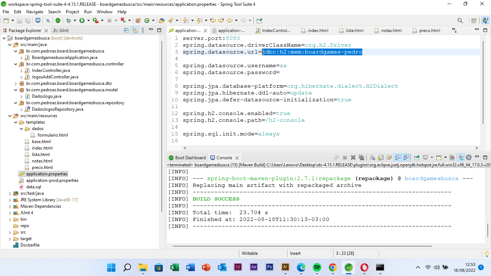
Task: Open Package Explorer view menu dots
Action: 143,31
